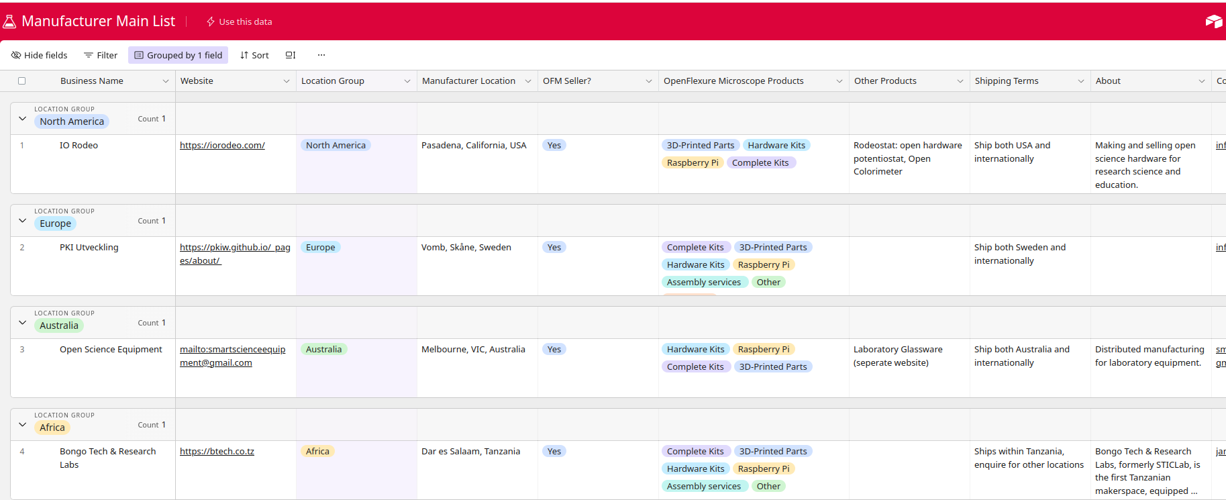This screenshot has height=500, width=1226.
Task: Open Grouped by 1 field settings
Action: [x=178, y=55]
